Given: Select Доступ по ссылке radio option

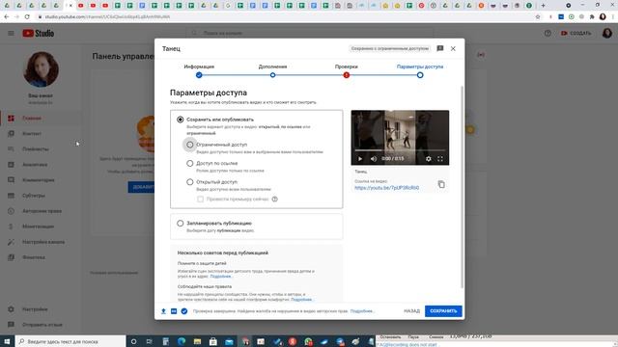Looking at the screenshot, I should (190, 163).
